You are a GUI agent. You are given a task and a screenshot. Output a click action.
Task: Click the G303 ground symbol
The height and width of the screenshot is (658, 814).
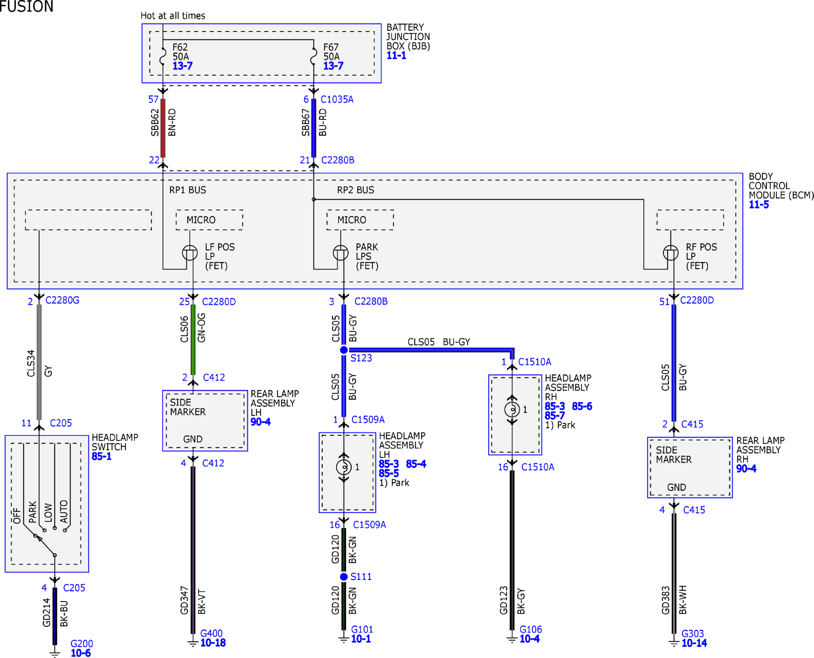point(674,643)
